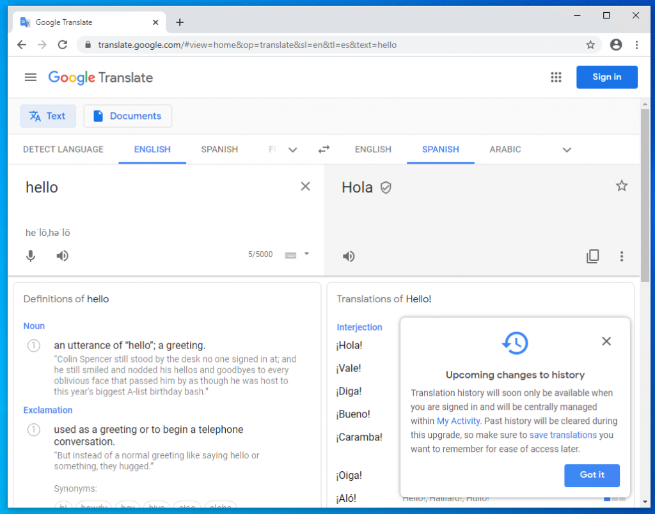
Task: Click the Exclamation heading in definitions
Action: click(x=47, y=410)
